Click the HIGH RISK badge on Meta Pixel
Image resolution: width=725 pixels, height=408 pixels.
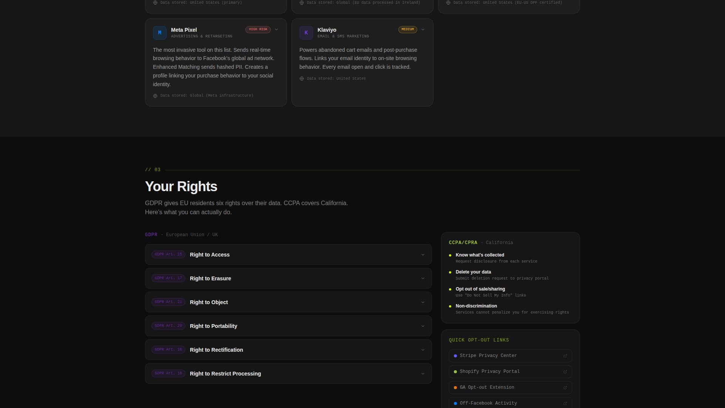pyautogui.click(x=258, y=29)
